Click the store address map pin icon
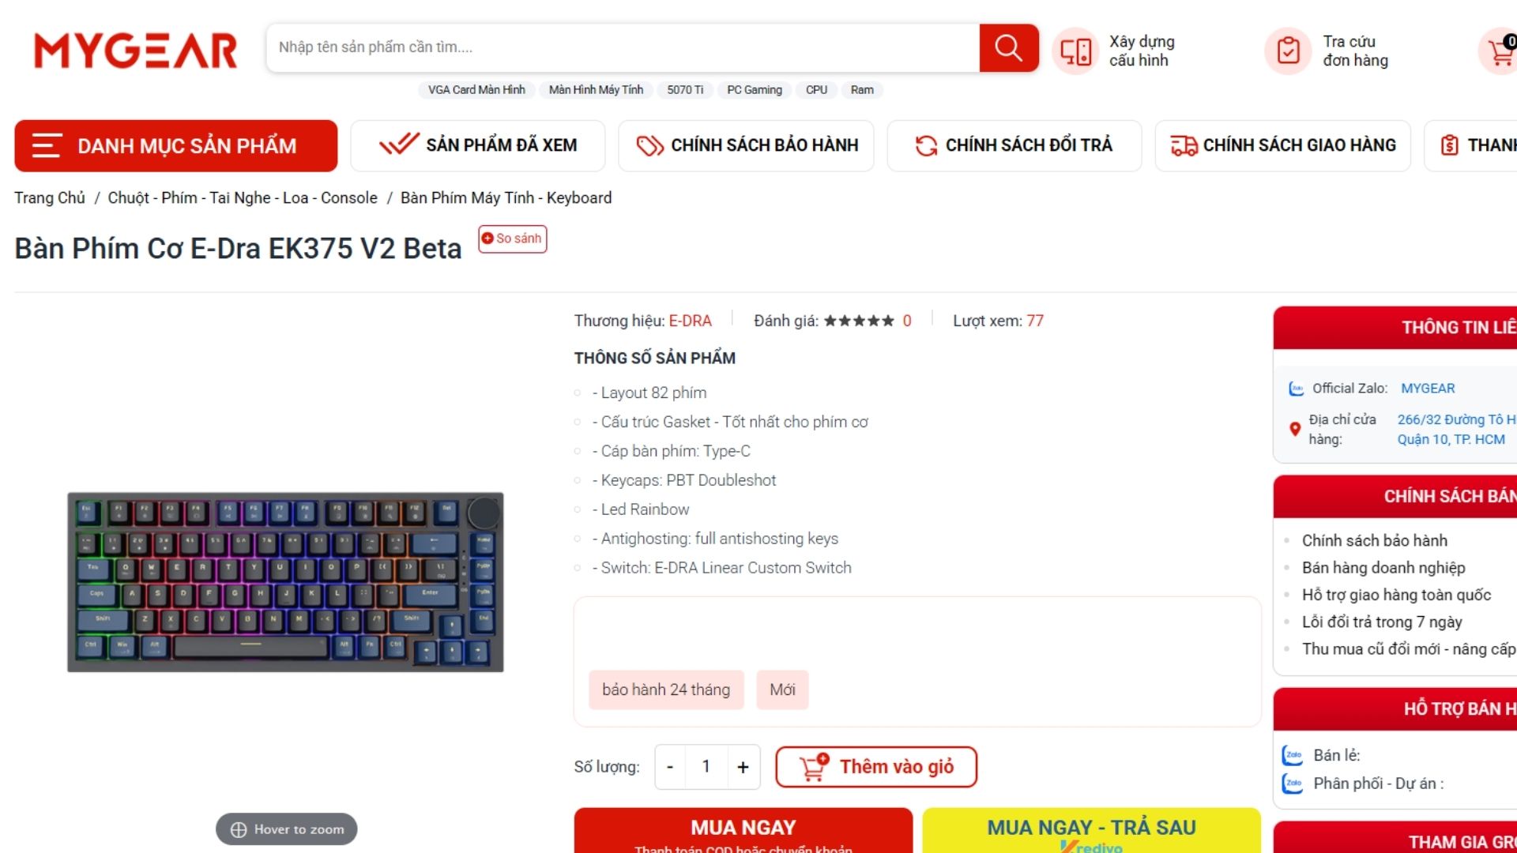This screenshot has height=853, width=1517. [x=1294, y=430]
